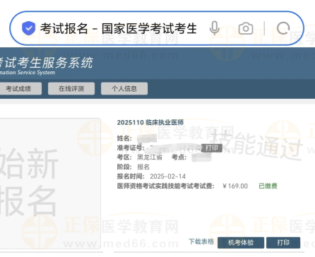Click the address bar text 考试报名

(64, 28)
